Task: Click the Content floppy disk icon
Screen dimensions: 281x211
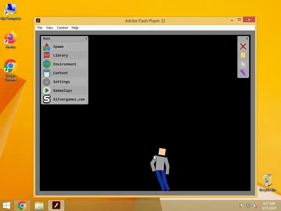Action: (47, 73)
